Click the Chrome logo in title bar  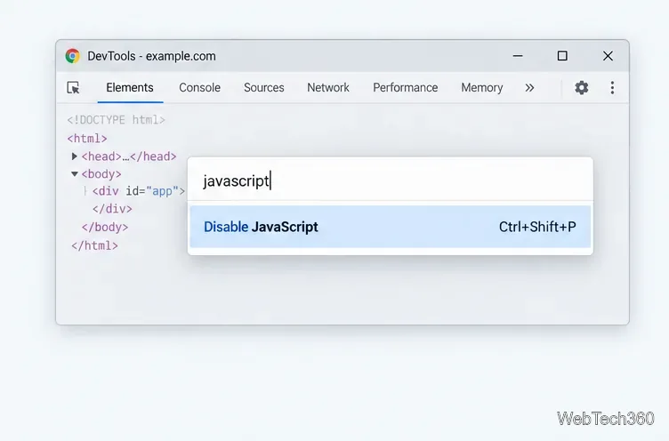click(x=73, y=56)
